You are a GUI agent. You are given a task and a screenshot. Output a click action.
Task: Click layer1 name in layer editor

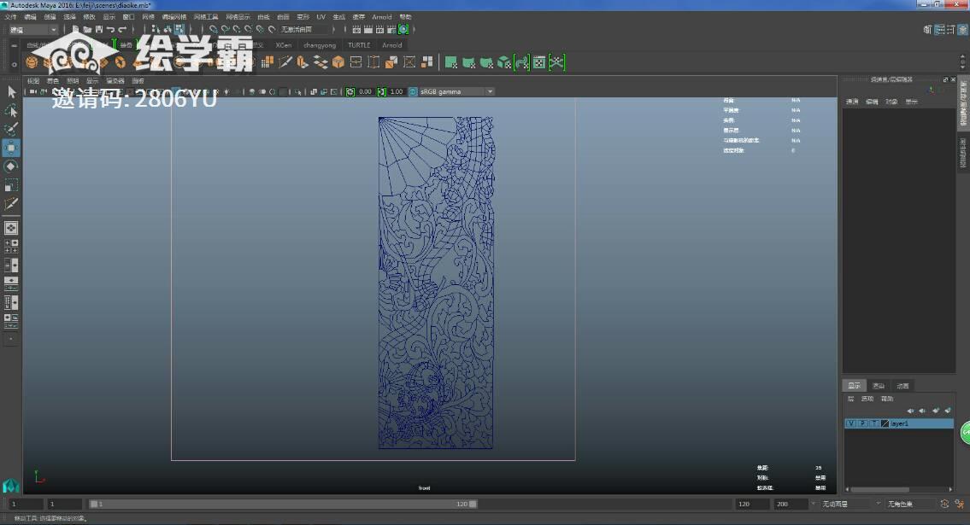pyautogui.click(x=900, y=423)
